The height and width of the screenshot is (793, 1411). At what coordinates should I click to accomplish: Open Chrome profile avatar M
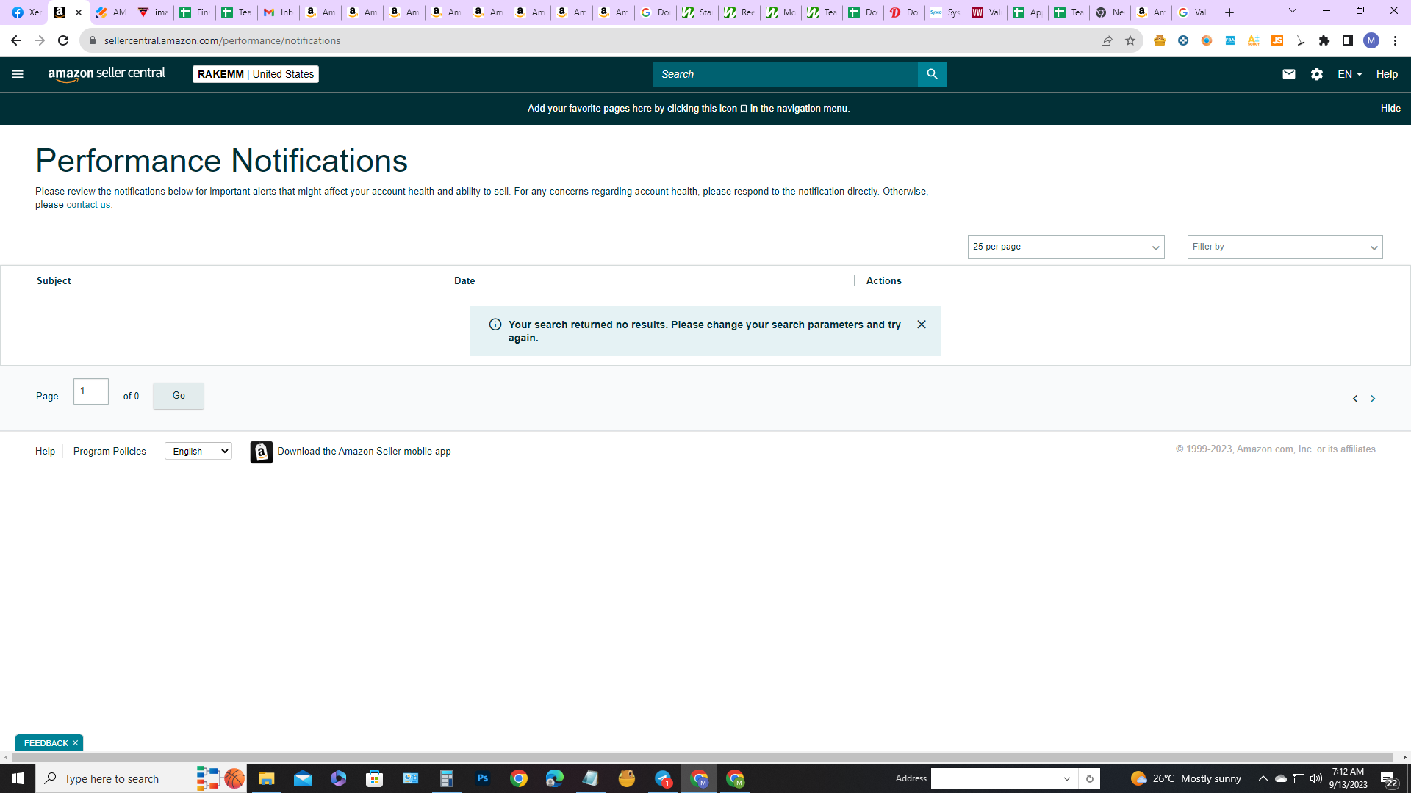click(1371, 40)
